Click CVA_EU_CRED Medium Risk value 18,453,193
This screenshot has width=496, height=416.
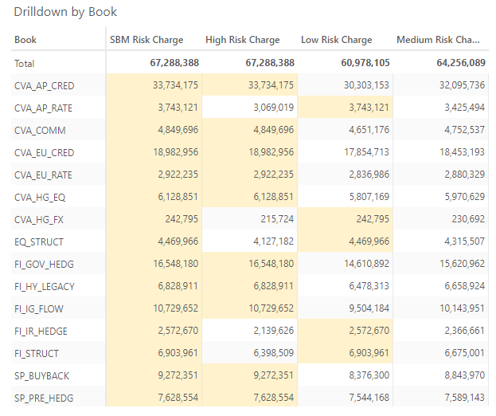462,152
